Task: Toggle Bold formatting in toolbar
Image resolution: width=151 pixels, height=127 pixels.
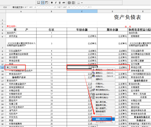Action: (52, 3)
